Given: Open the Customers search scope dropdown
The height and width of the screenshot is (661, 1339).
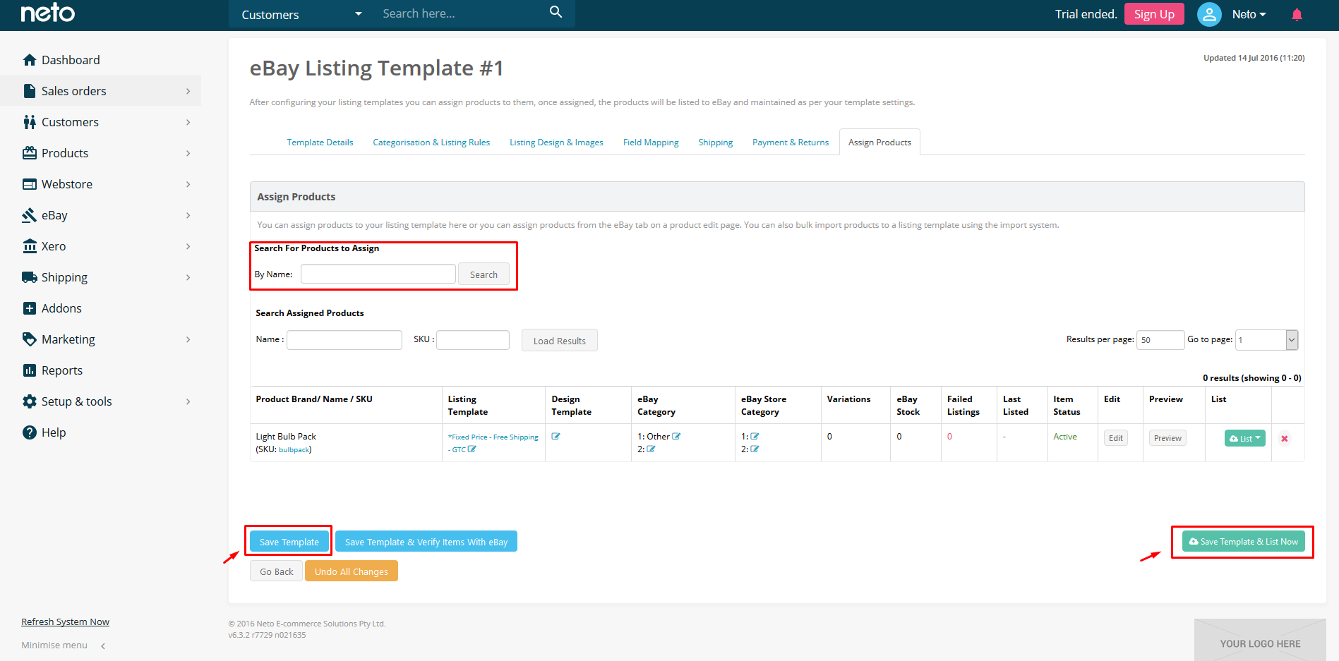Looking at the screenshot, I should pos(301,14).
